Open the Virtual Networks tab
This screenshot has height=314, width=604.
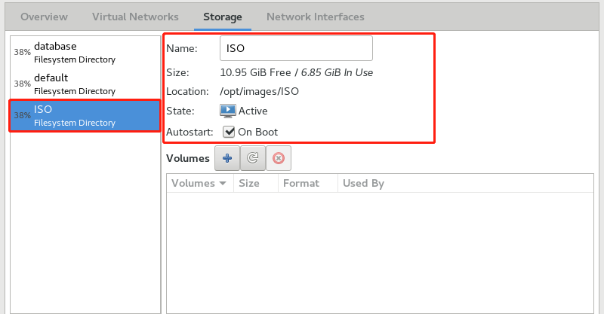click(x=135, y=17)
